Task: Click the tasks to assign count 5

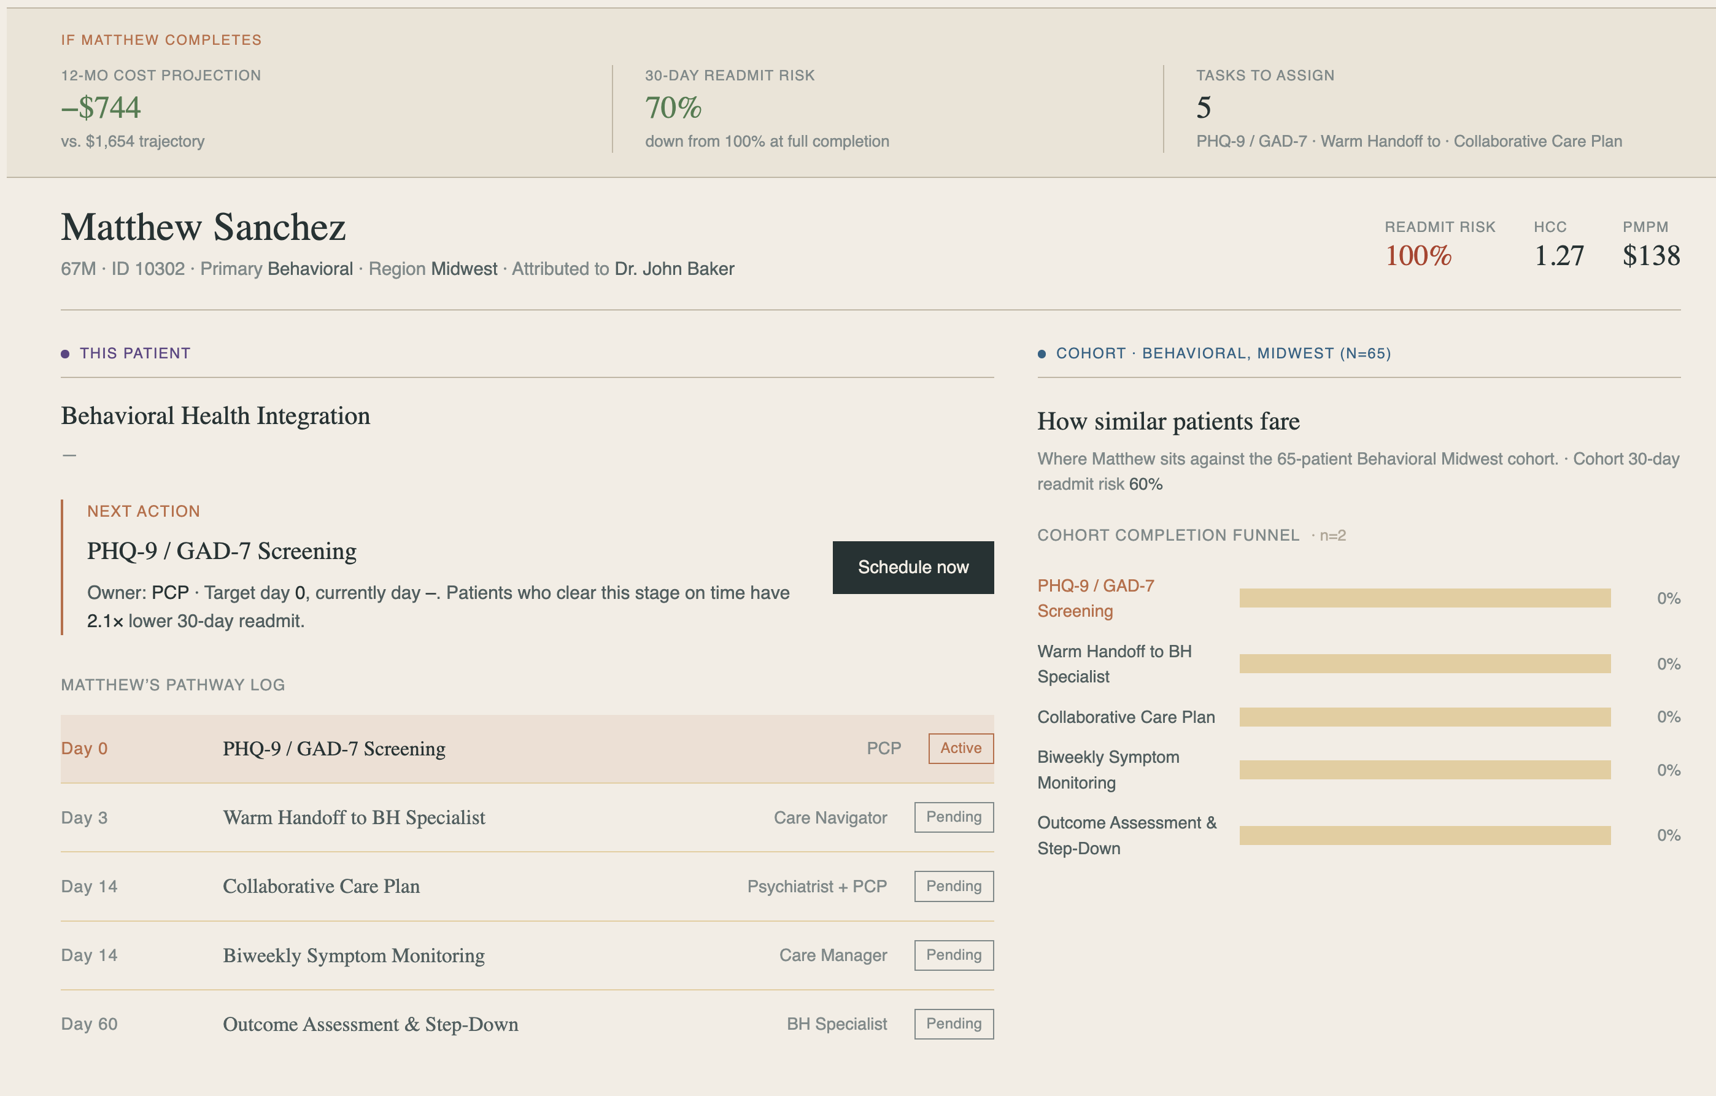Action: click(x=1204, y=107)
